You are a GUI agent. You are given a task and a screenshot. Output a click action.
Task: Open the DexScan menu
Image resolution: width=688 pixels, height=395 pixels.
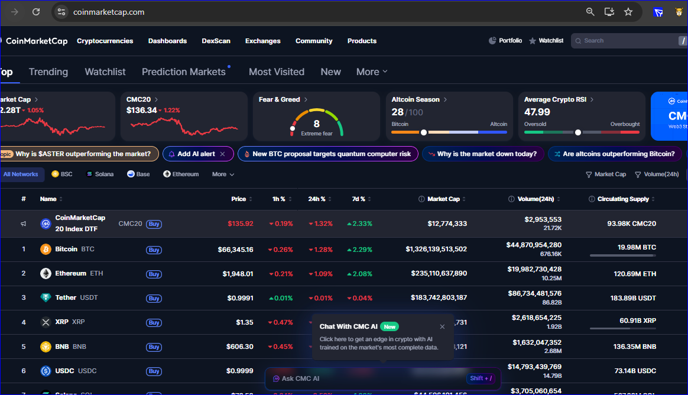[x=216, y=41]
